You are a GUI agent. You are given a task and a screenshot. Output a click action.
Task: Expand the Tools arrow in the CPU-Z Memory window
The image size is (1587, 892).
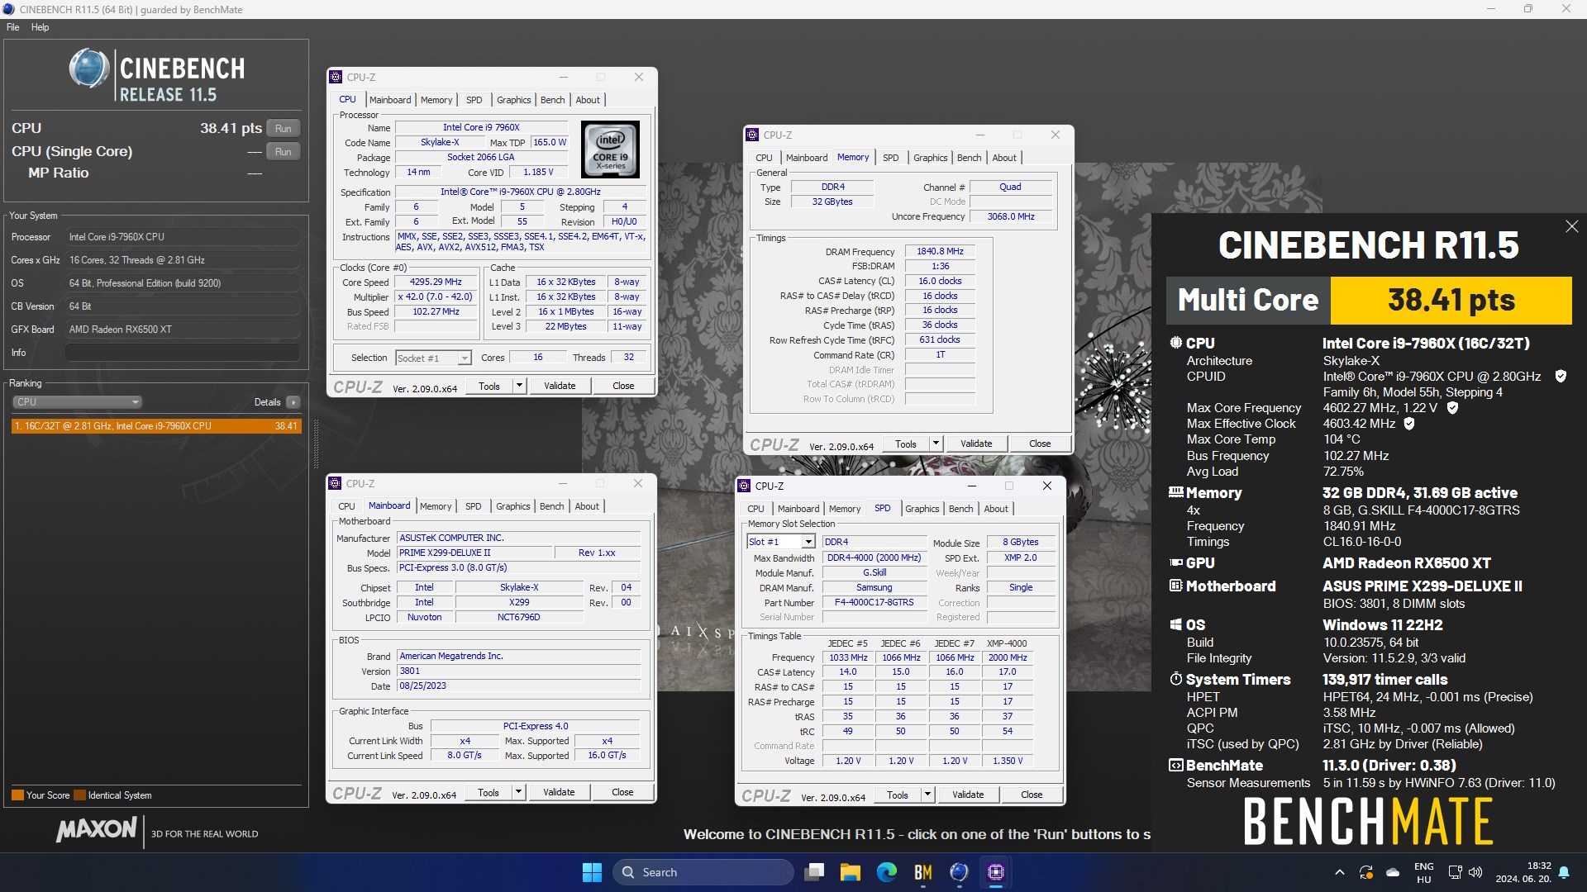[x=936, y=444]
